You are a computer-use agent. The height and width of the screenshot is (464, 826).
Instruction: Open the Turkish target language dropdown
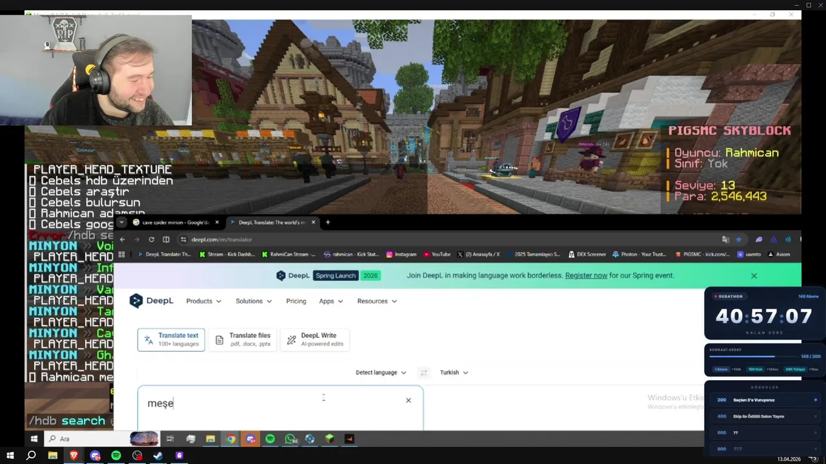point(454,372)
